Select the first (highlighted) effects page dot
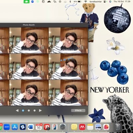 pos(23,110)
